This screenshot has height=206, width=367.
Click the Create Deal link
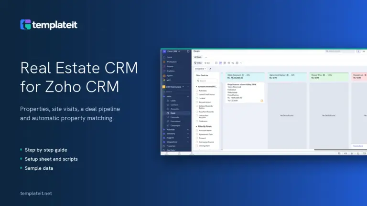point(358,146)
